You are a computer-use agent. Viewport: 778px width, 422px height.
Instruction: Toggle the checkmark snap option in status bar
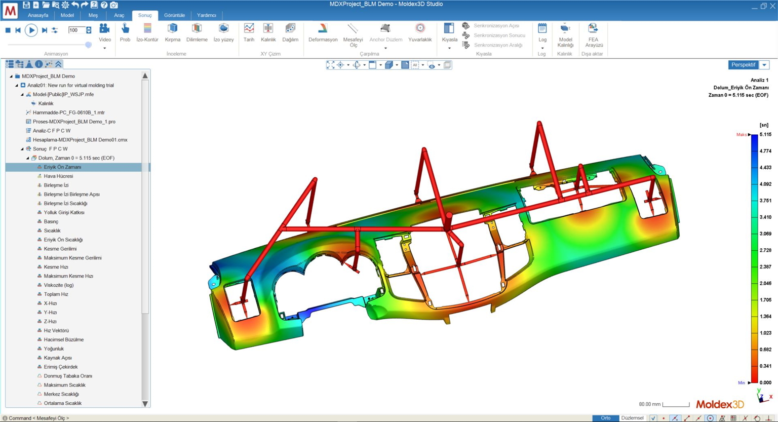coord(653,418)
